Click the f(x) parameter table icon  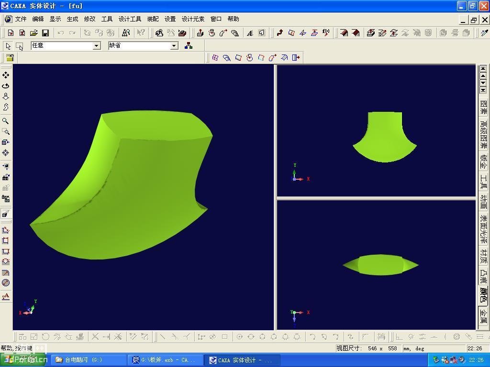coord(326,32)
